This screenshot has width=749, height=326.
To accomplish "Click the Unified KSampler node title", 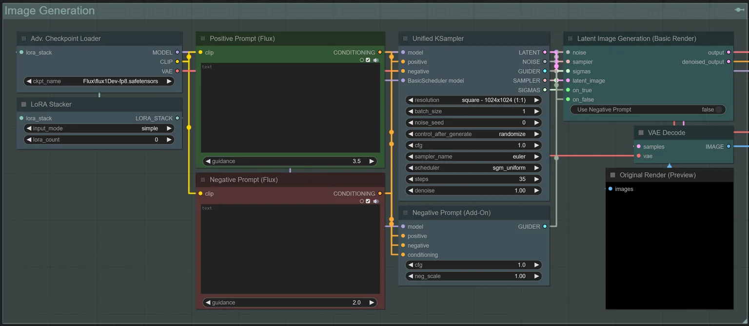I will coord(438,38).
